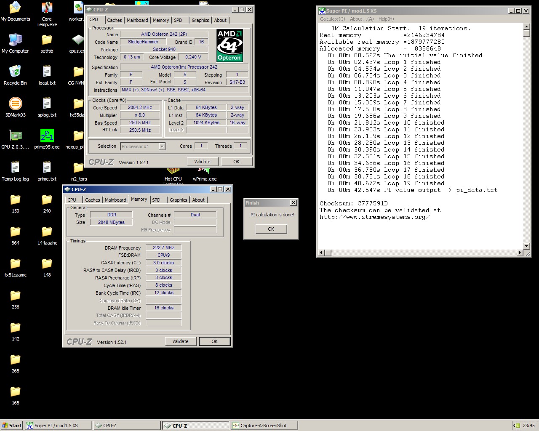Open folder named 142
This screenshot has width=539, height=431.
click(15, 331)
